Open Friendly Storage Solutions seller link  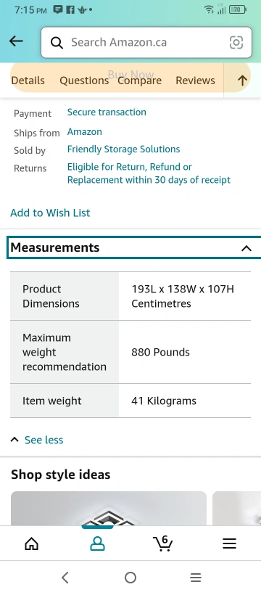click(124, 149)
